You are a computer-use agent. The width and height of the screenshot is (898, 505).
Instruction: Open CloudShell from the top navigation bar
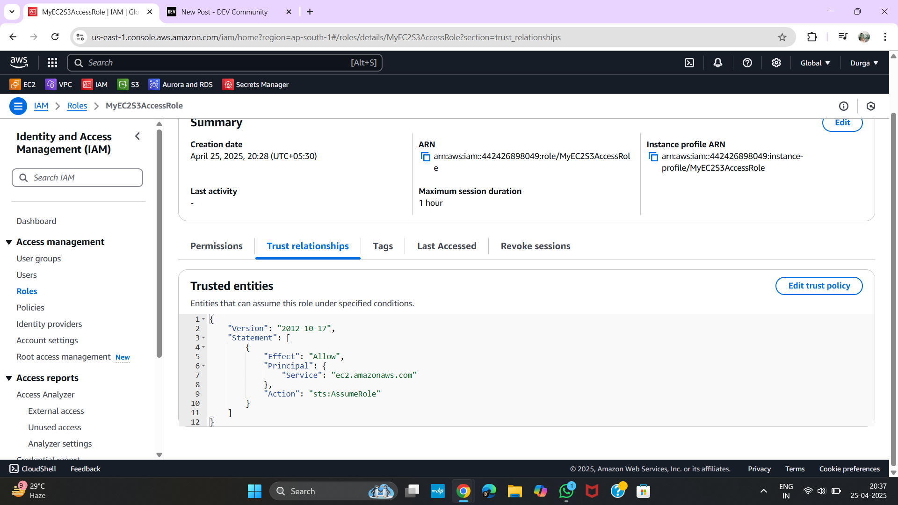coord(689,63)
